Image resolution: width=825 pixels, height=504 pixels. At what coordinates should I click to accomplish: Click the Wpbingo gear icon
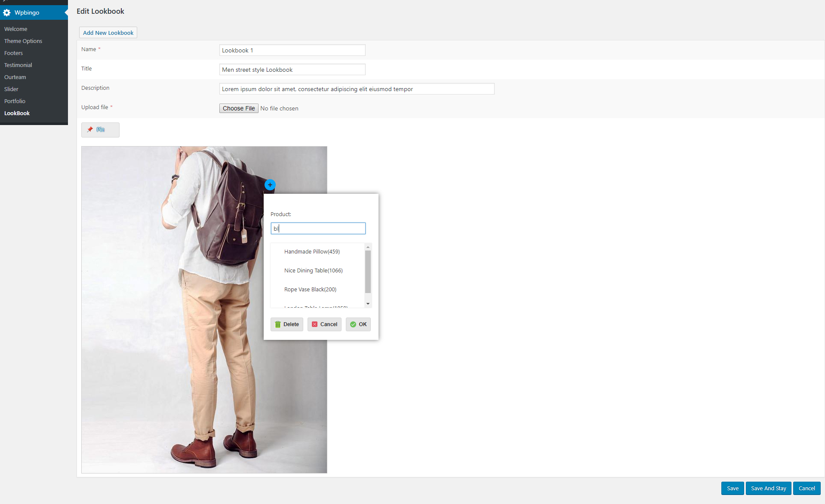pyautogui.click(x=7, y=12)
